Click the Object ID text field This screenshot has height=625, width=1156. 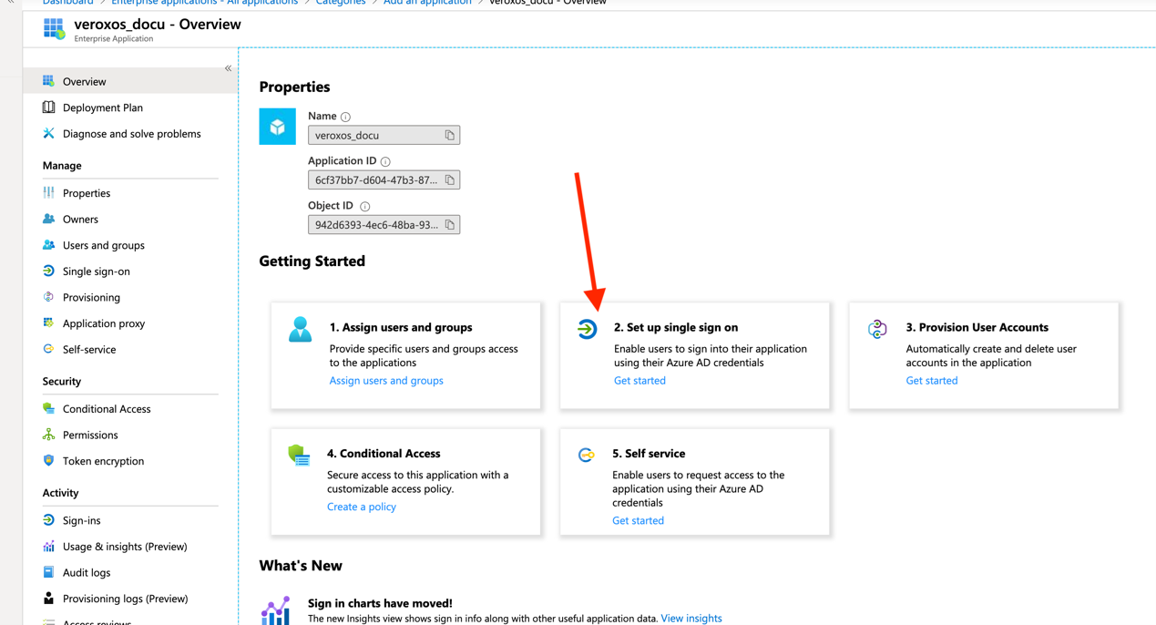tap(384, 225)
